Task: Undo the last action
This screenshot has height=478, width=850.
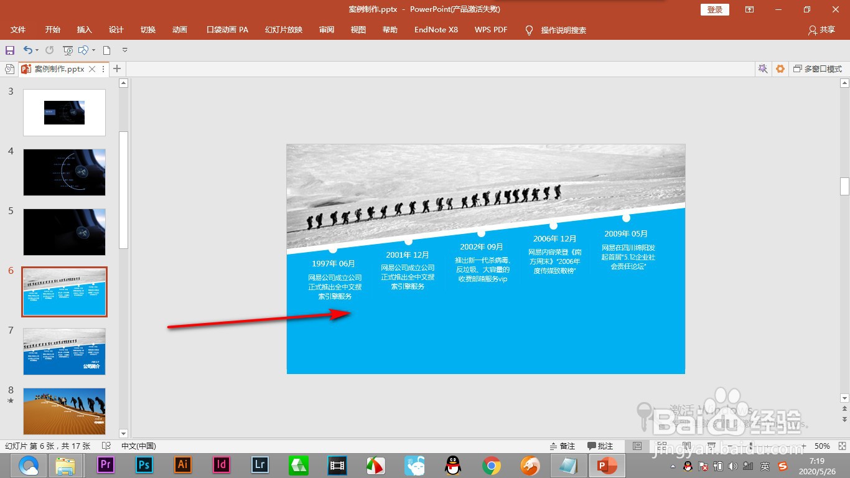Action: (27, 50)
